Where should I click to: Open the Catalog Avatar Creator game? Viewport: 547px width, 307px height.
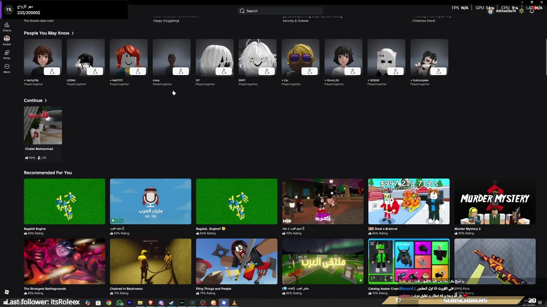click(x=409, y=261)
